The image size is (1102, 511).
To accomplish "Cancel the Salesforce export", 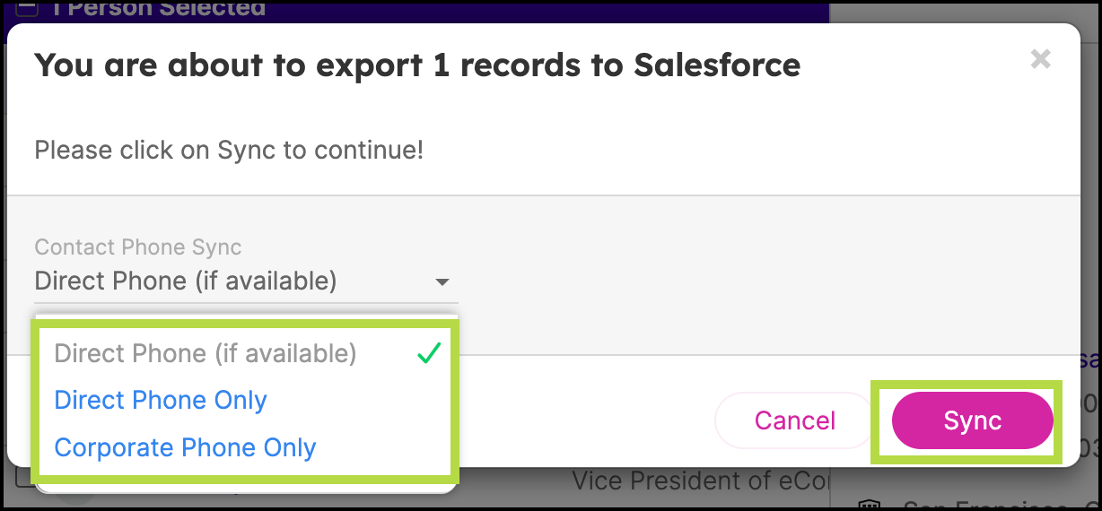I will point(794,420).
